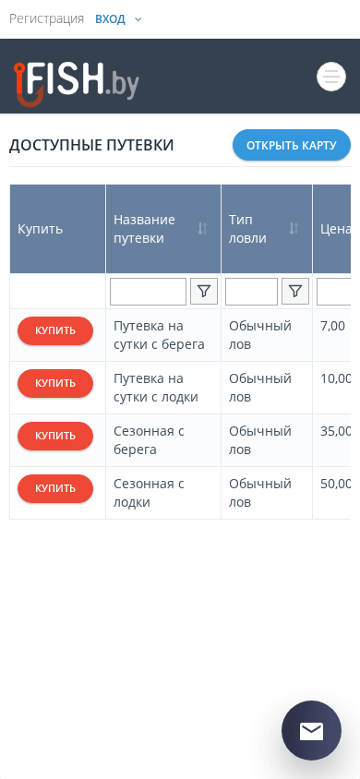Image resolution: width=360 pixels, height=779 pixels.
Task: Buy Путевка на сутки с лодки
Action: 55,383
